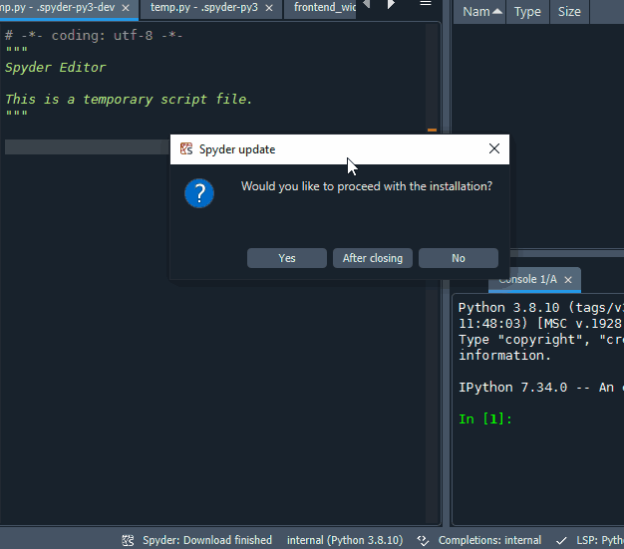This screenshot has height=549, width=624.
Task: Sort variables by Size column
Action: point(569,12)
